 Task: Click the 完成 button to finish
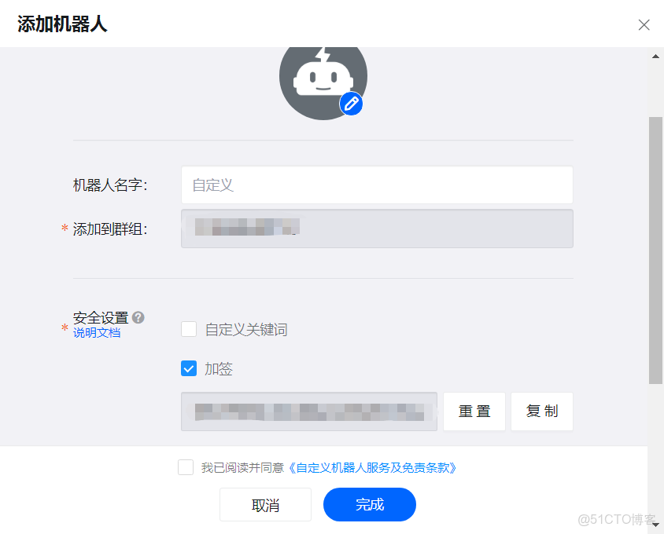tap(369, 505)
